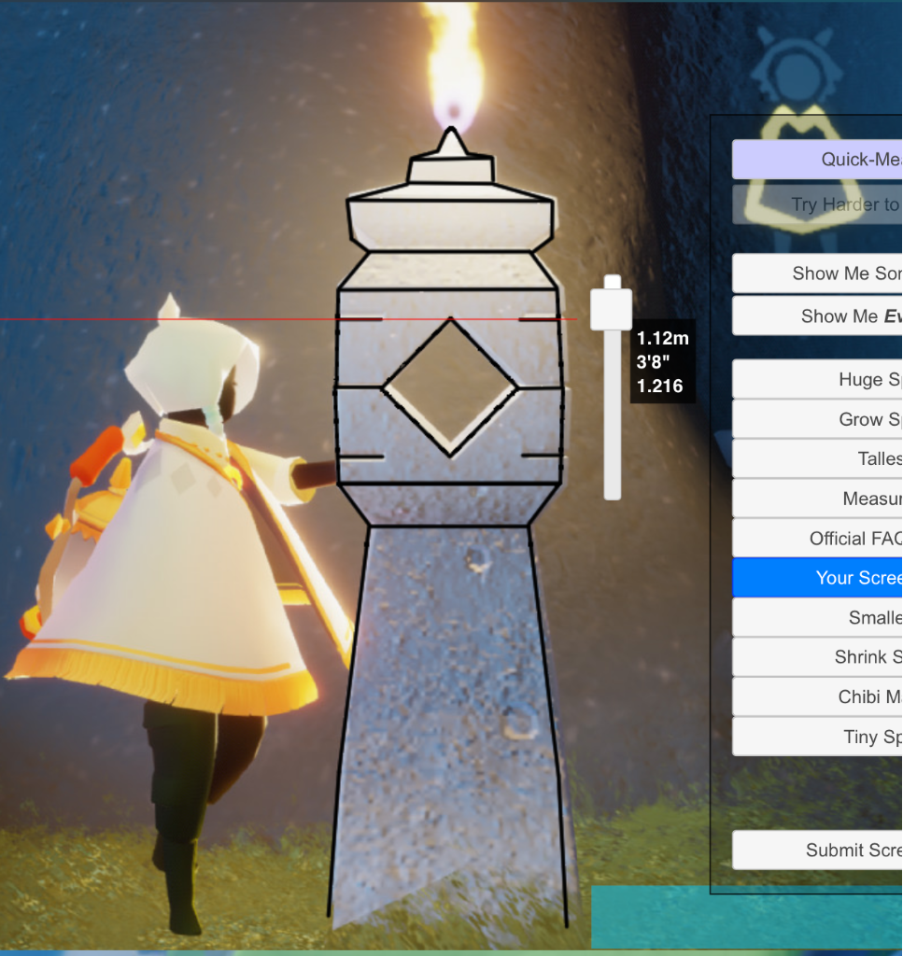903x956 pixels.
Task: Click the Show Me Ev button
Action: 818,316
